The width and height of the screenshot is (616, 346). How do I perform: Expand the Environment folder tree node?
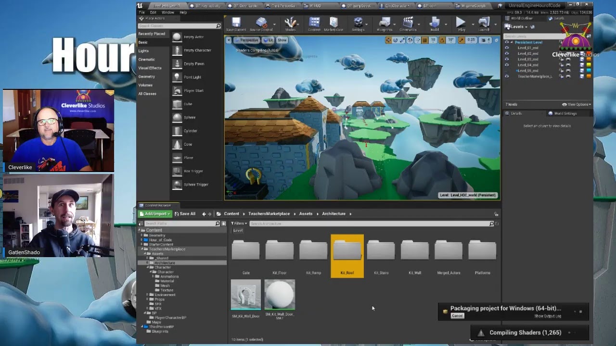pyautogui.click(x=147, y=295)
